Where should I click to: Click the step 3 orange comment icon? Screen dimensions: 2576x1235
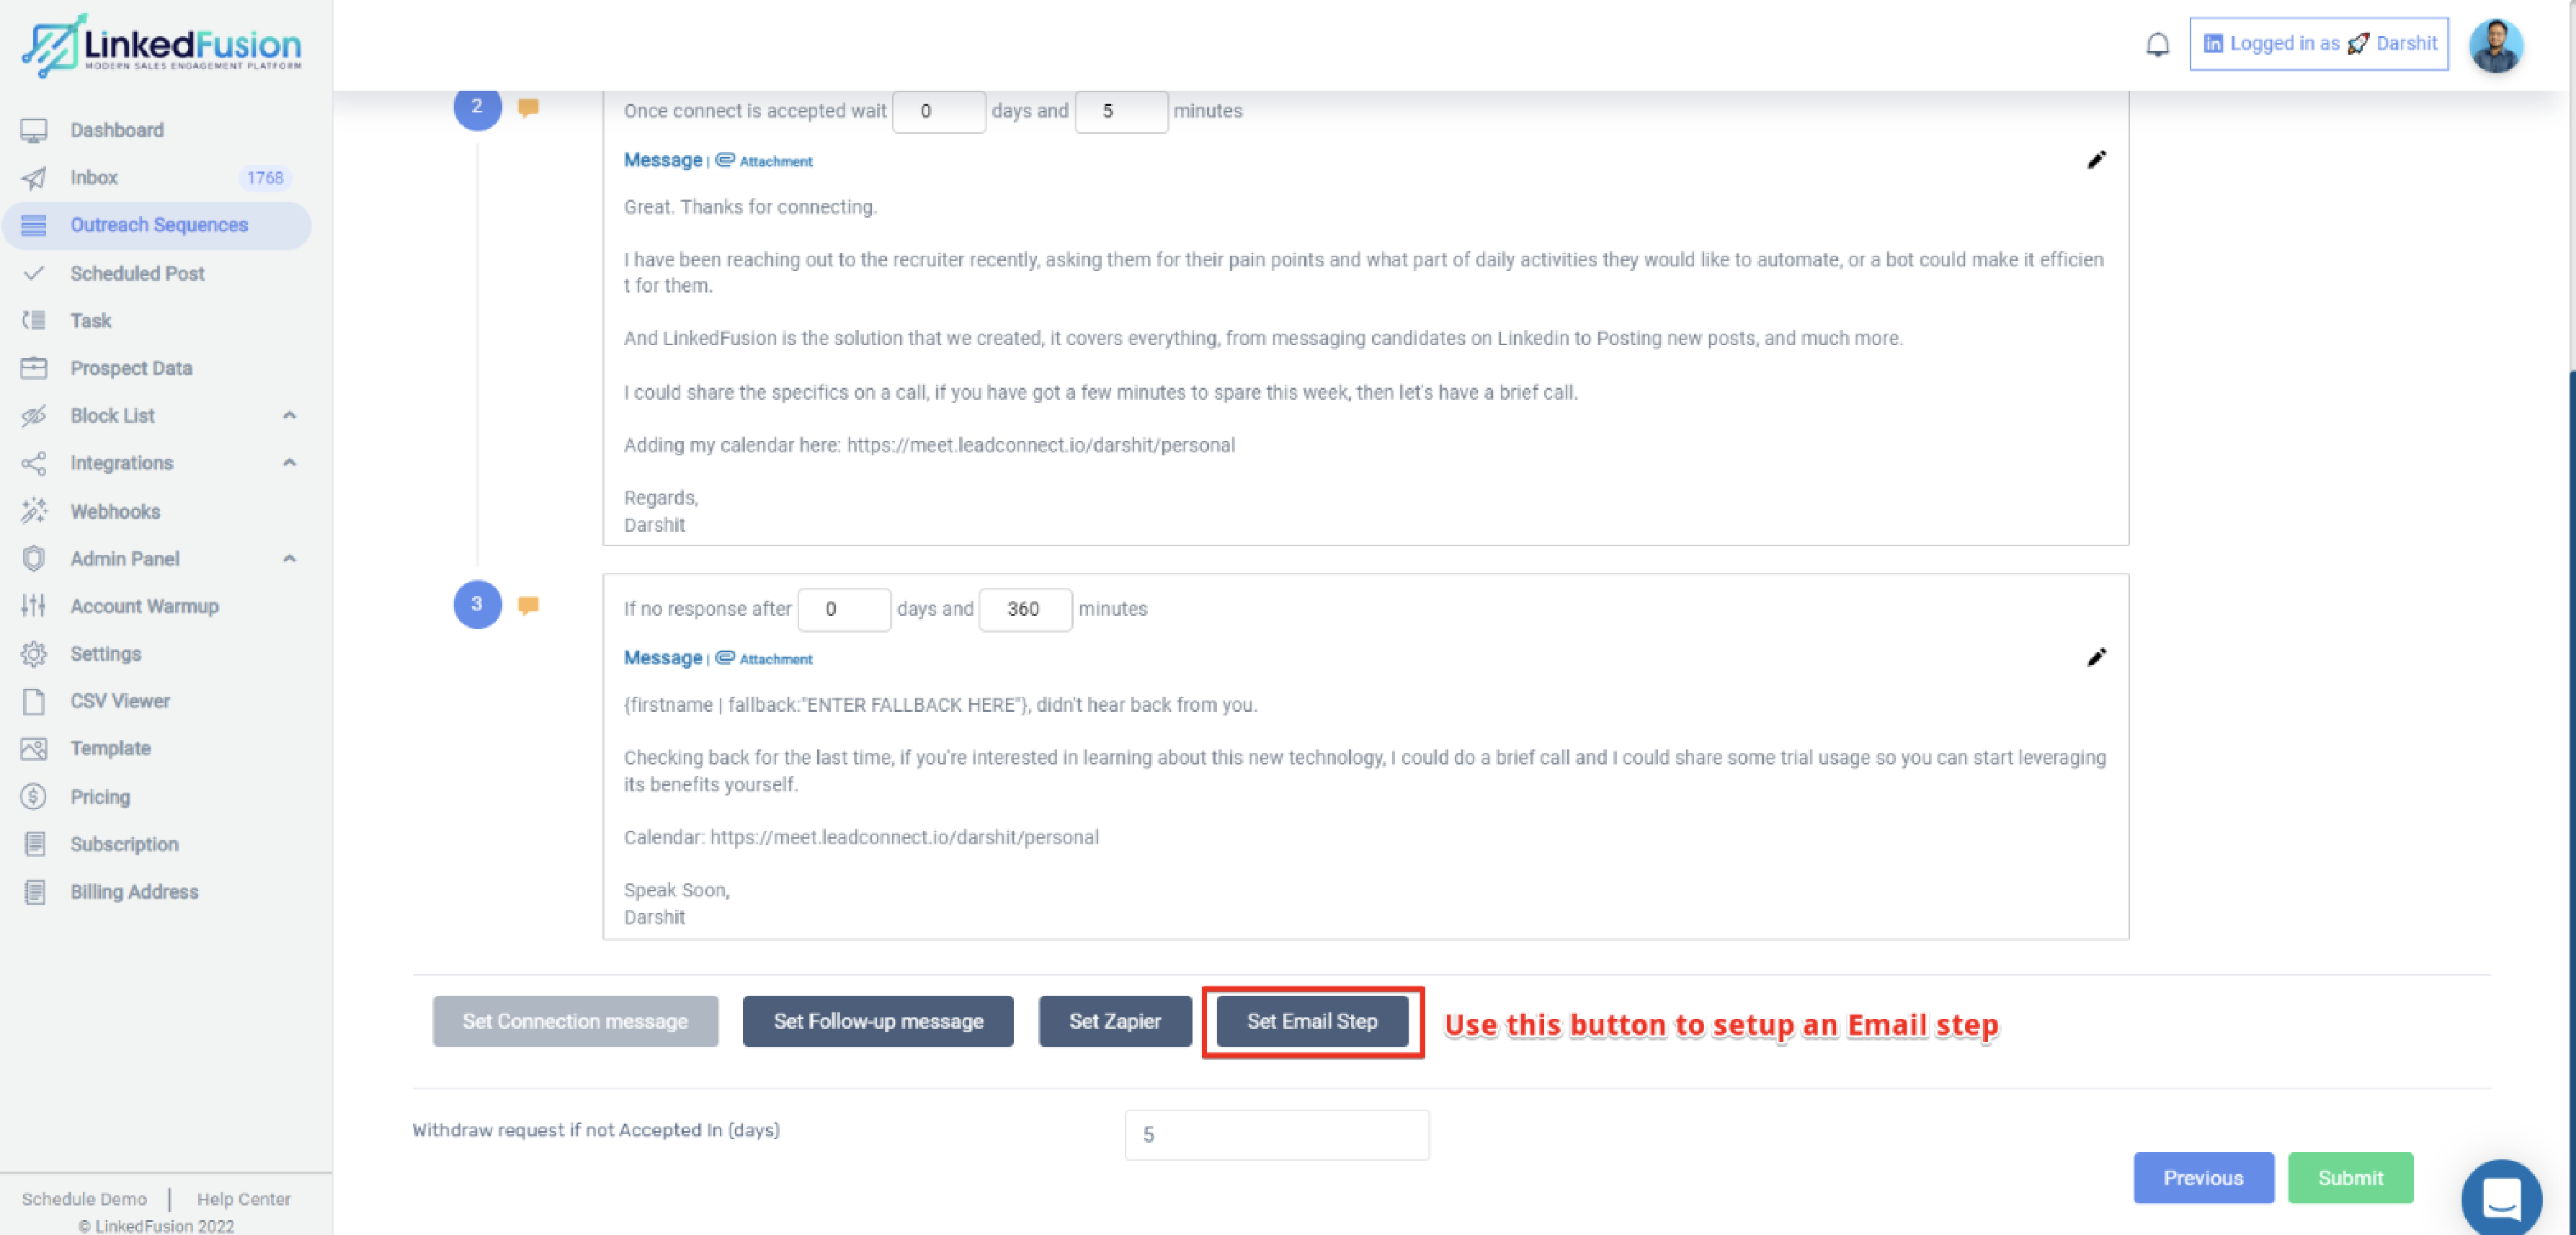click(x=528, y=605)
